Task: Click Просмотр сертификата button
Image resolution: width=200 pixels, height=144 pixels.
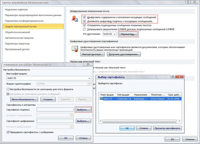Action: click(167, 128)
